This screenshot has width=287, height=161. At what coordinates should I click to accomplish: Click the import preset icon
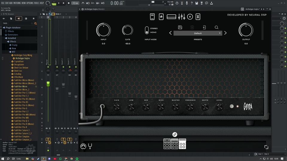point(204,27)
